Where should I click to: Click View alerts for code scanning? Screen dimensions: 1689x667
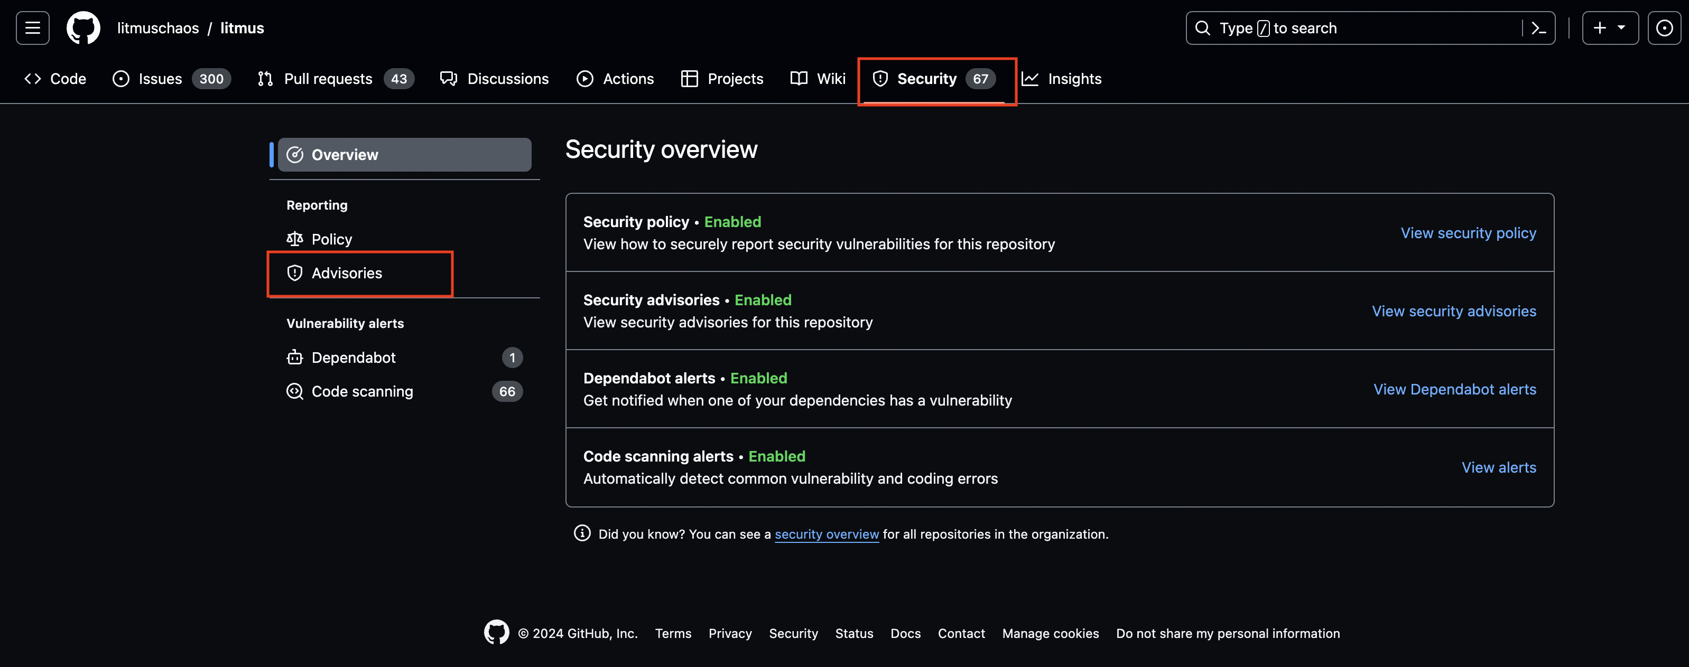(x=1498, y=467)
